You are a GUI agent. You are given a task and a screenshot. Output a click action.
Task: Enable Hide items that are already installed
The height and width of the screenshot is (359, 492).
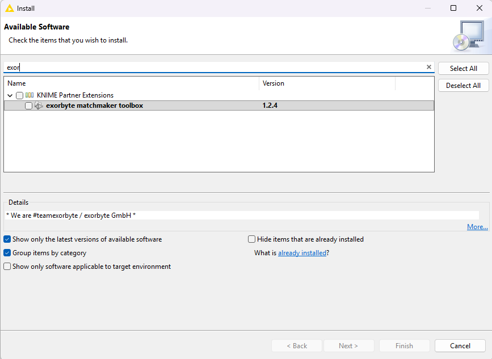tap(252, 239)
